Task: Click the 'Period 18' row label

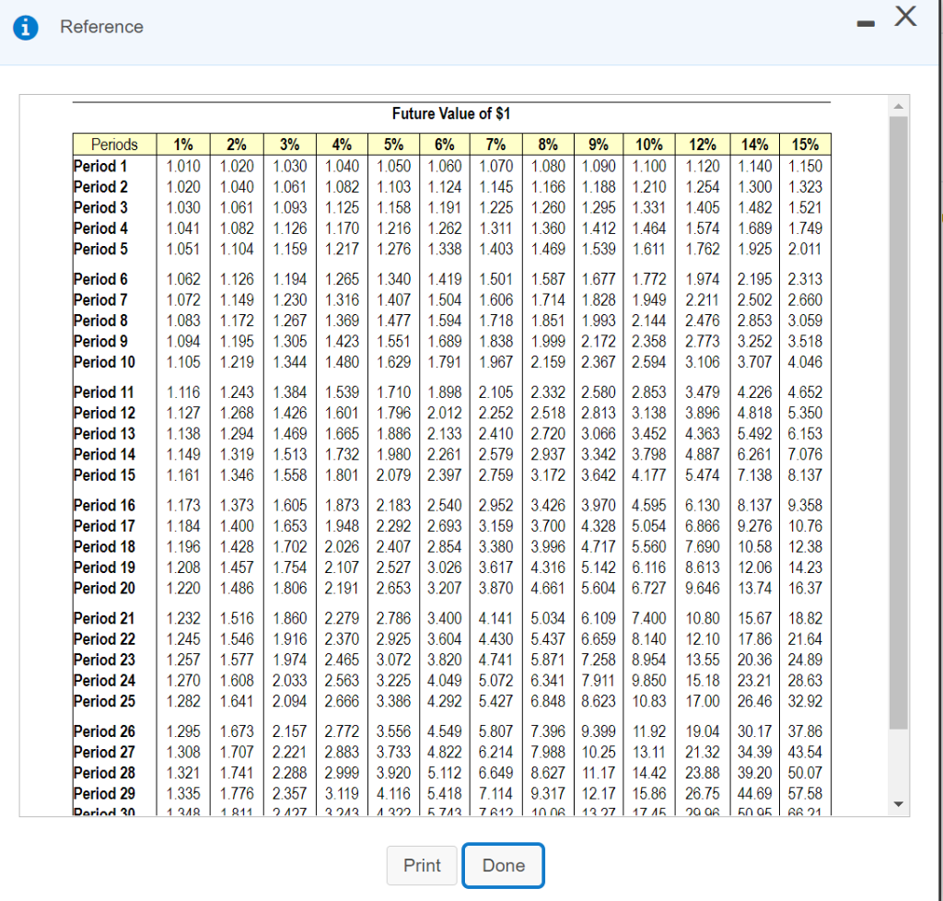Action: pyautogui.click(x=104, y=546)
